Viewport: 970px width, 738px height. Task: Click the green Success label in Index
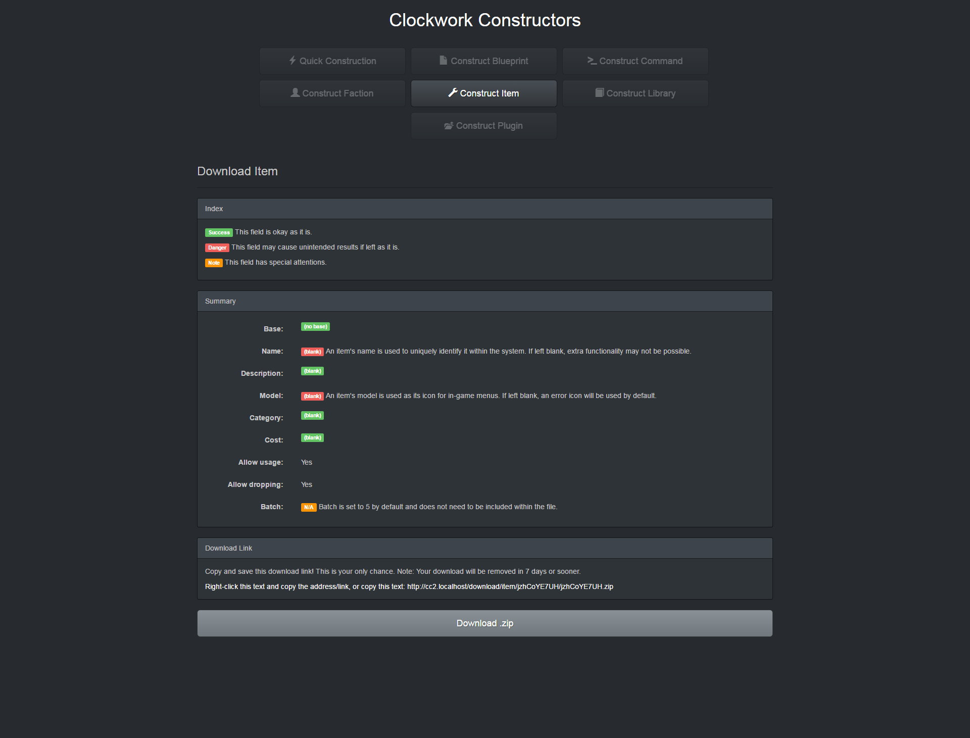tap(219, 232)
